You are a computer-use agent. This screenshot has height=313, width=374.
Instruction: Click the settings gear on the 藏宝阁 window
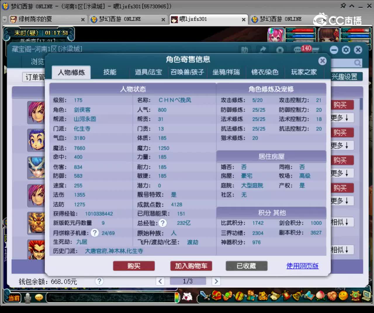[346, 50]
